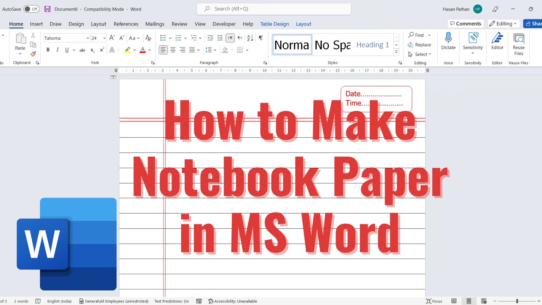This screenshot has height=305, width=542.
Task: Decrease font size with shrink button
Action: pyautogui.click(x=121, y=38)
